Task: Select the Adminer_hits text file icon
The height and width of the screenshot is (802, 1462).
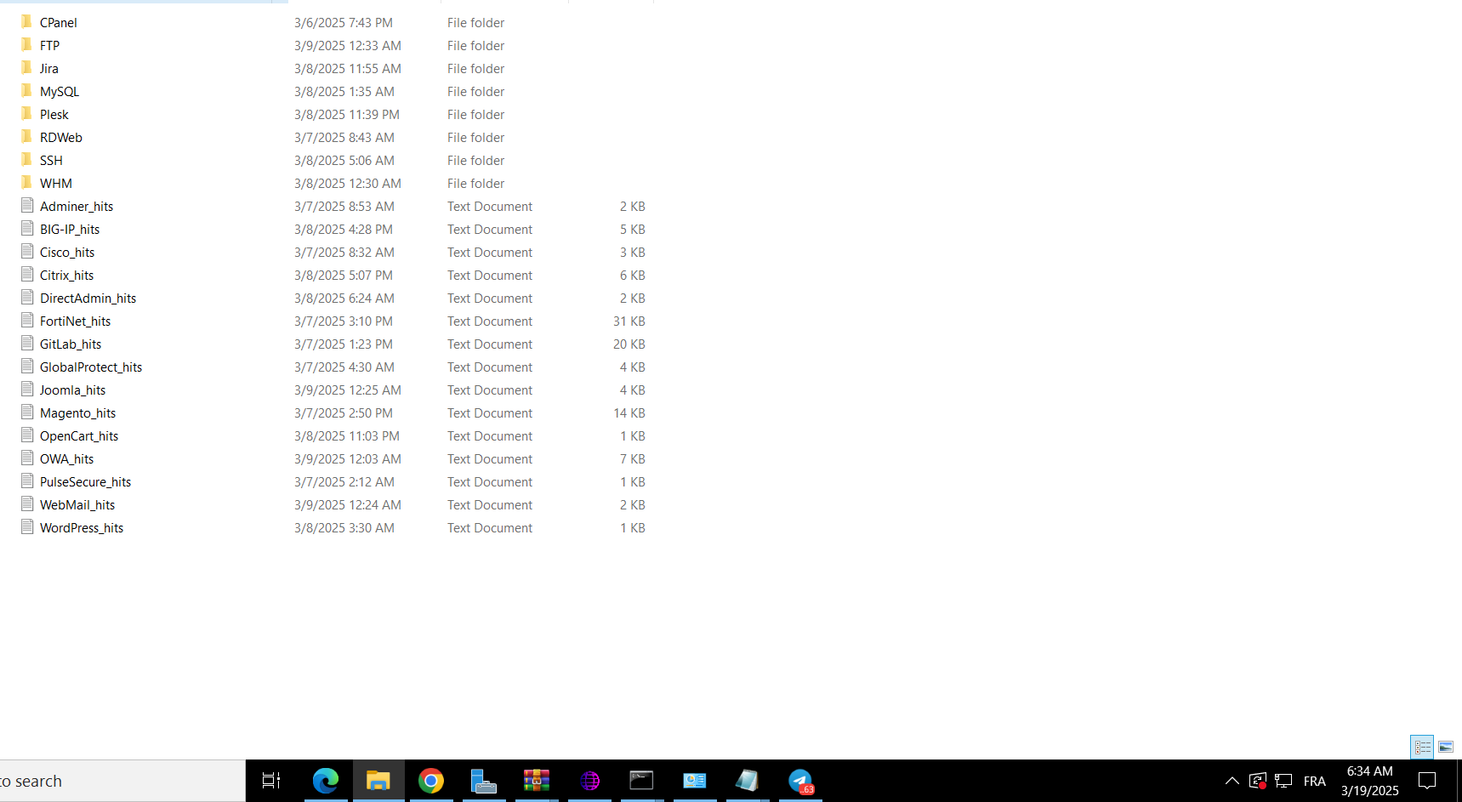Action: point(27,206)
